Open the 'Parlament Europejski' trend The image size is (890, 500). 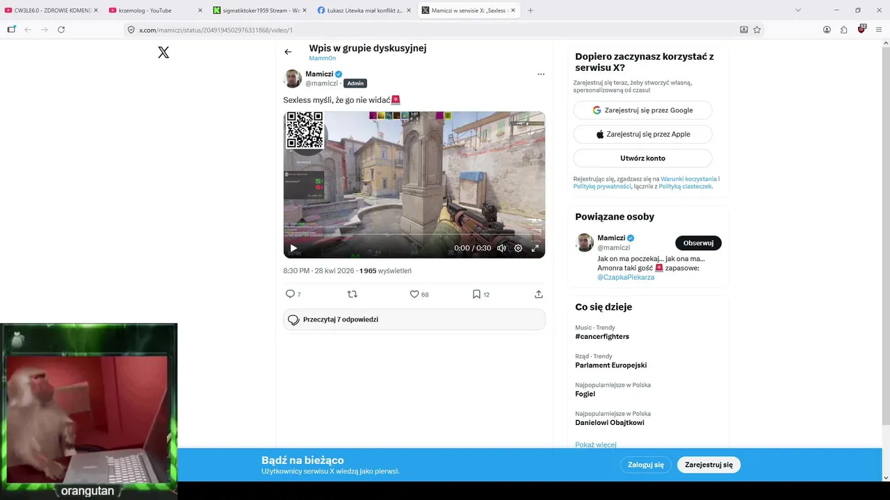coord(610,365)
